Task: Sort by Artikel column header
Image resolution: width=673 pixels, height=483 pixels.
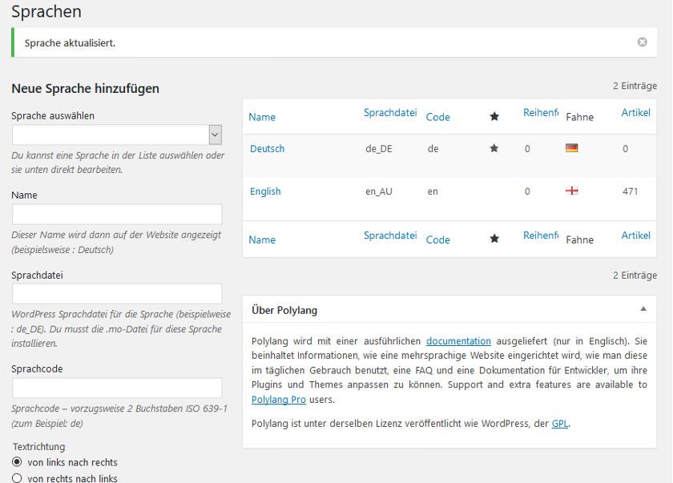Action: pos(635,113)
